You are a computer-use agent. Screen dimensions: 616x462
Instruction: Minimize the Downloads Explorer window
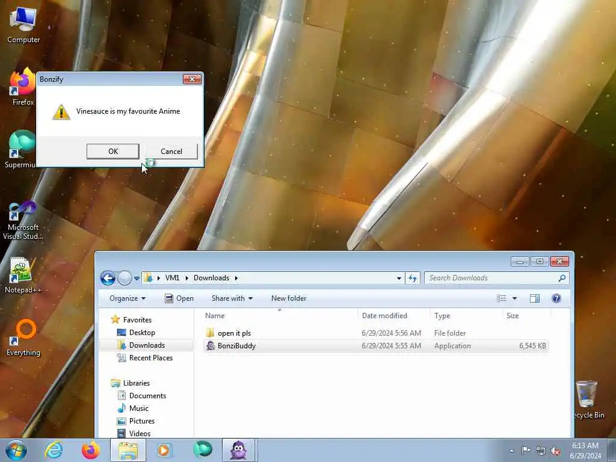click(x=520, y=261)
